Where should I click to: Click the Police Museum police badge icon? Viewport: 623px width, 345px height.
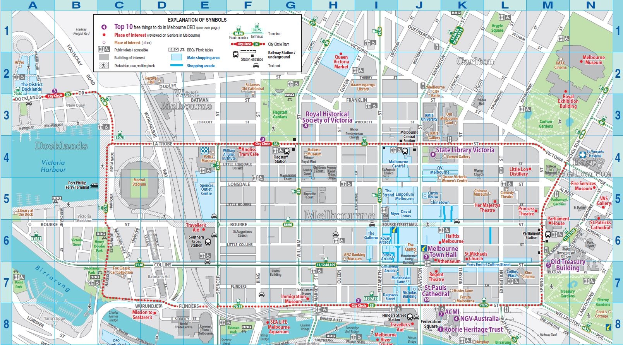[x=204, y=151]
